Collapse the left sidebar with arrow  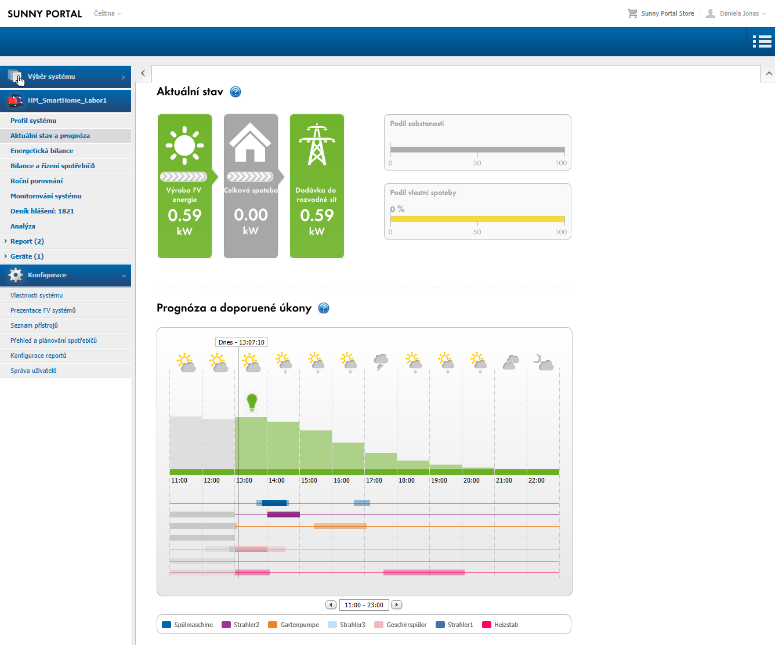pyautogui.click(x=143, y=73)
